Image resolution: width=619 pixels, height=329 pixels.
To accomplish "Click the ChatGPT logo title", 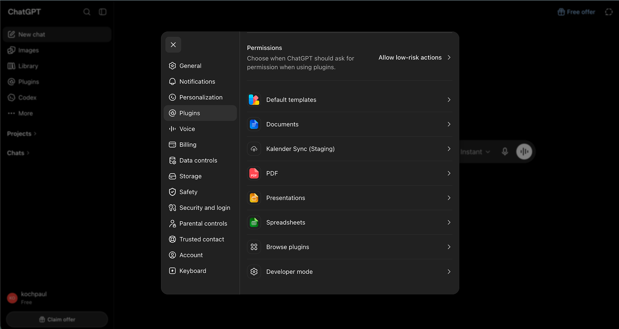I will 25,12.
